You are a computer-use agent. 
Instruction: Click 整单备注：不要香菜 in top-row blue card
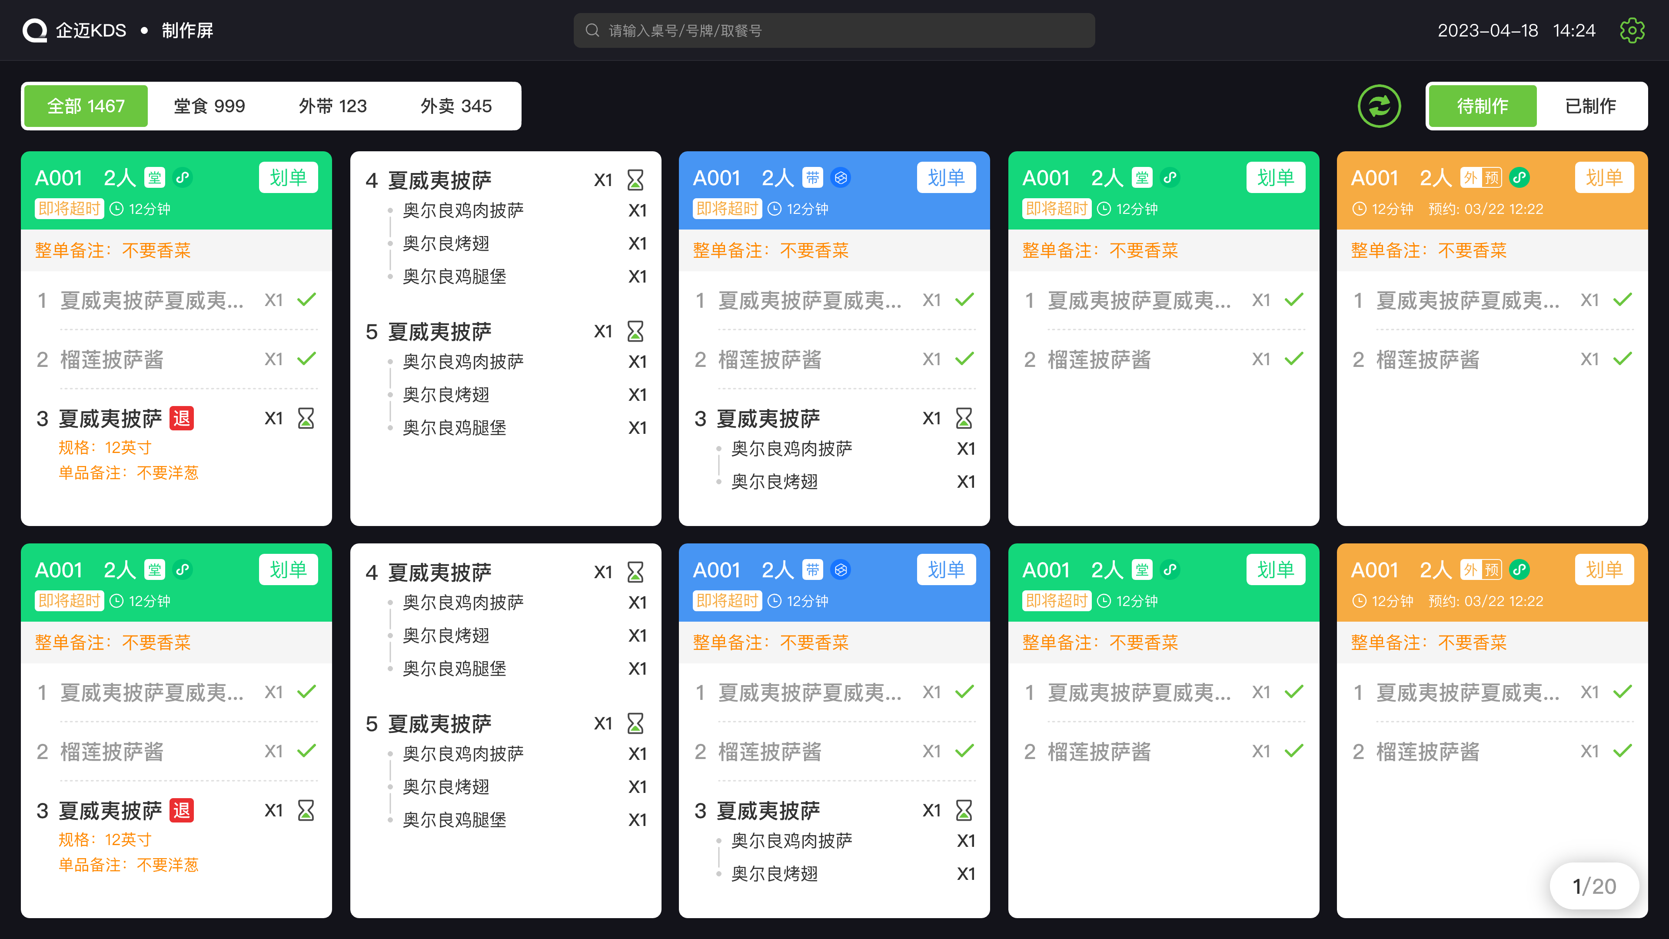[771, 250]
